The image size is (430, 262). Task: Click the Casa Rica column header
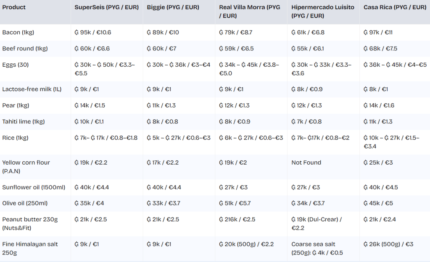[395, 7]
